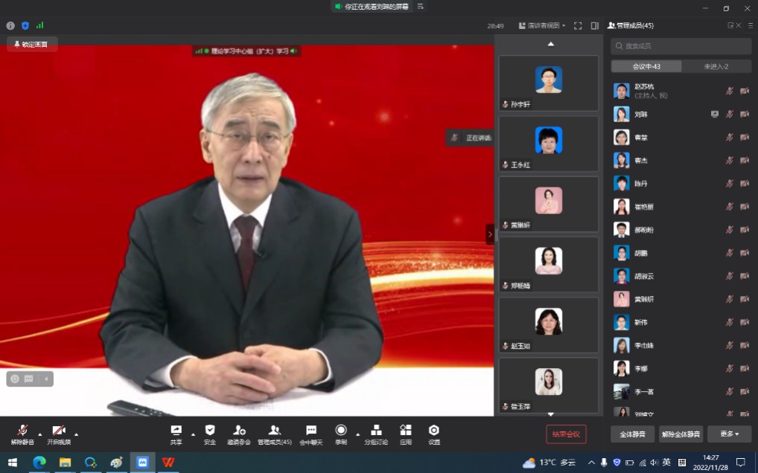The width and height of the screenshot is (758, 473).
Task: Toggle microphone for 赵苏杭
Action: point(730,91)
